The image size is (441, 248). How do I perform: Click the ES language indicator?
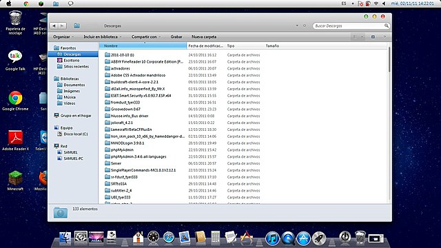pos(344,3)
